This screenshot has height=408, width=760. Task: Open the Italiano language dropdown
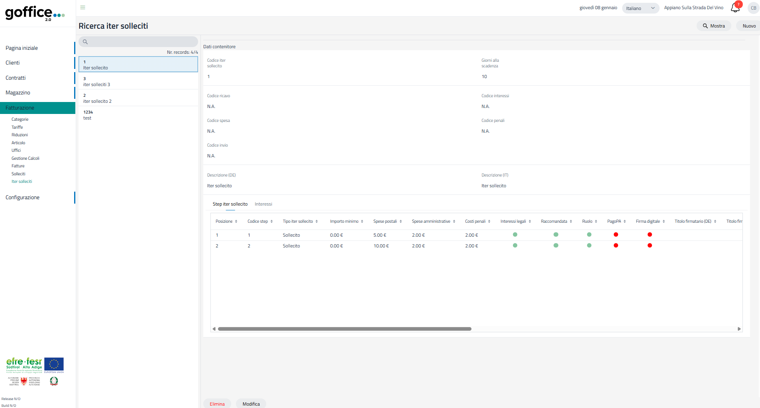pos(640,8)
